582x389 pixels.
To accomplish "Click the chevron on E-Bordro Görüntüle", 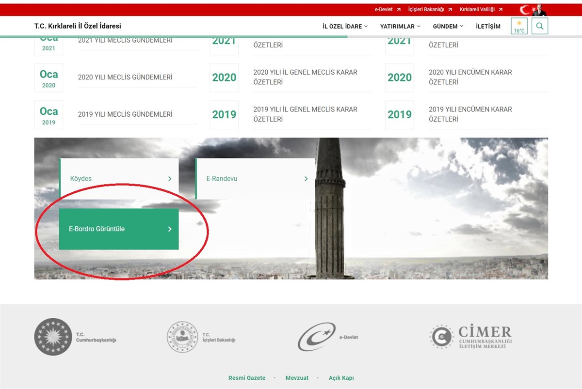I will pyautogui.click(x=170, y=229).
